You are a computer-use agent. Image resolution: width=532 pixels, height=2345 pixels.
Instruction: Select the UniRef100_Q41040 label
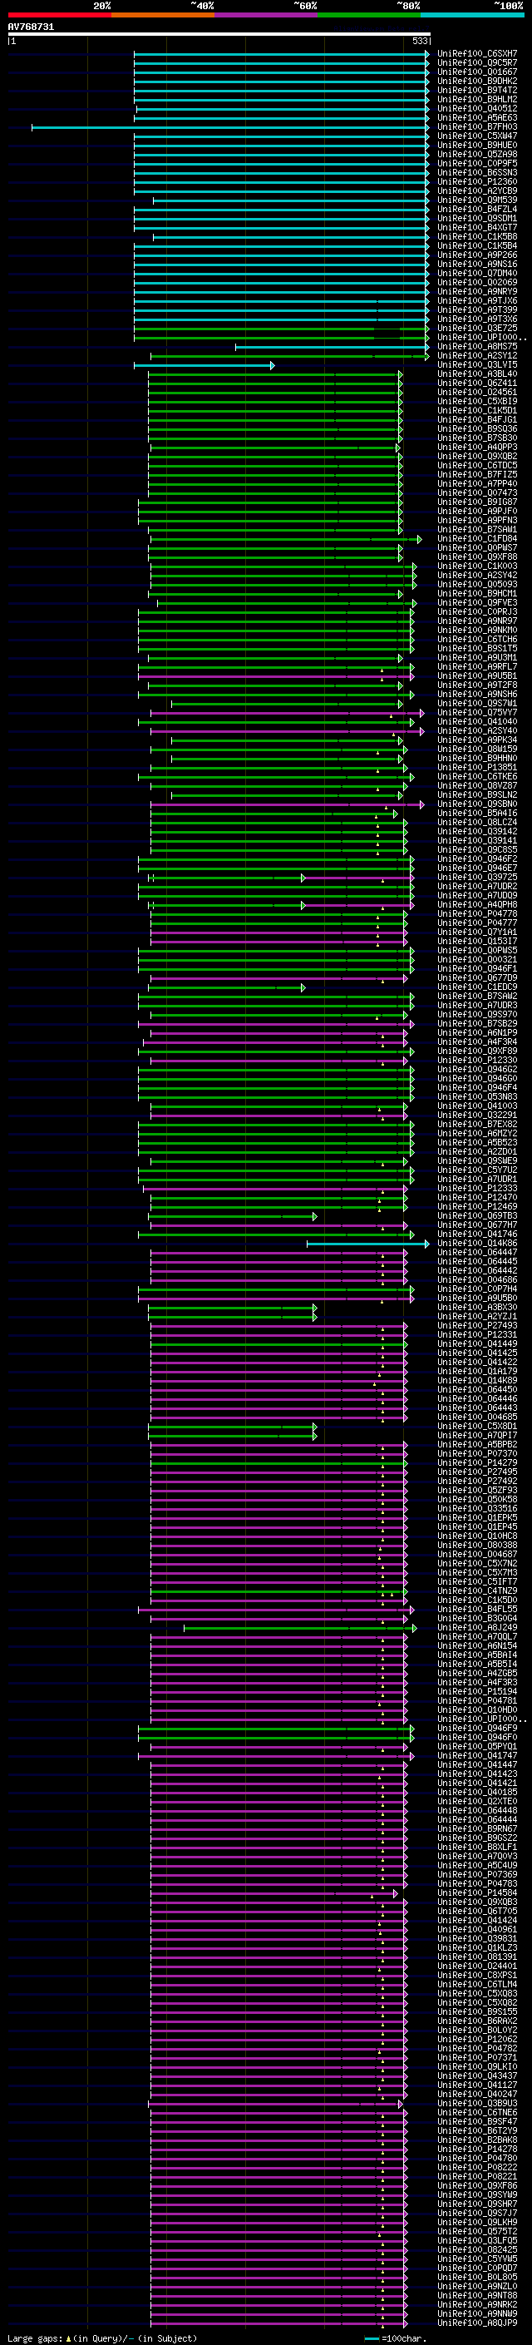[x=477, y=722]
